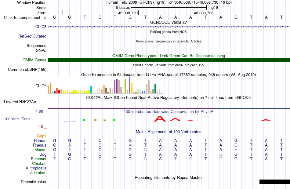Select the Mouse alignment row label
This screenshot has height=189, width=290.
coord(40,150)
